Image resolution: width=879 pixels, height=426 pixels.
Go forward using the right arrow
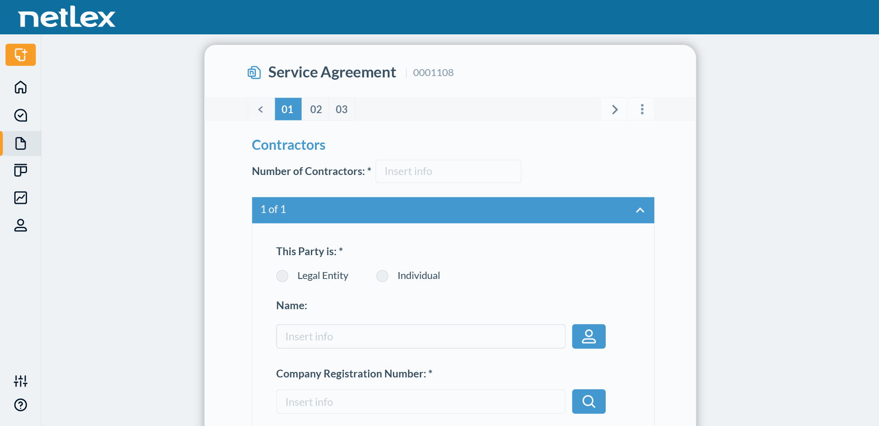[x=614, y=109]
